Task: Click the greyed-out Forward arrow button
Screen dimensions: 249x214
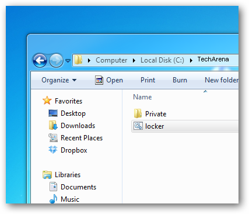Action: click(56, 61)
